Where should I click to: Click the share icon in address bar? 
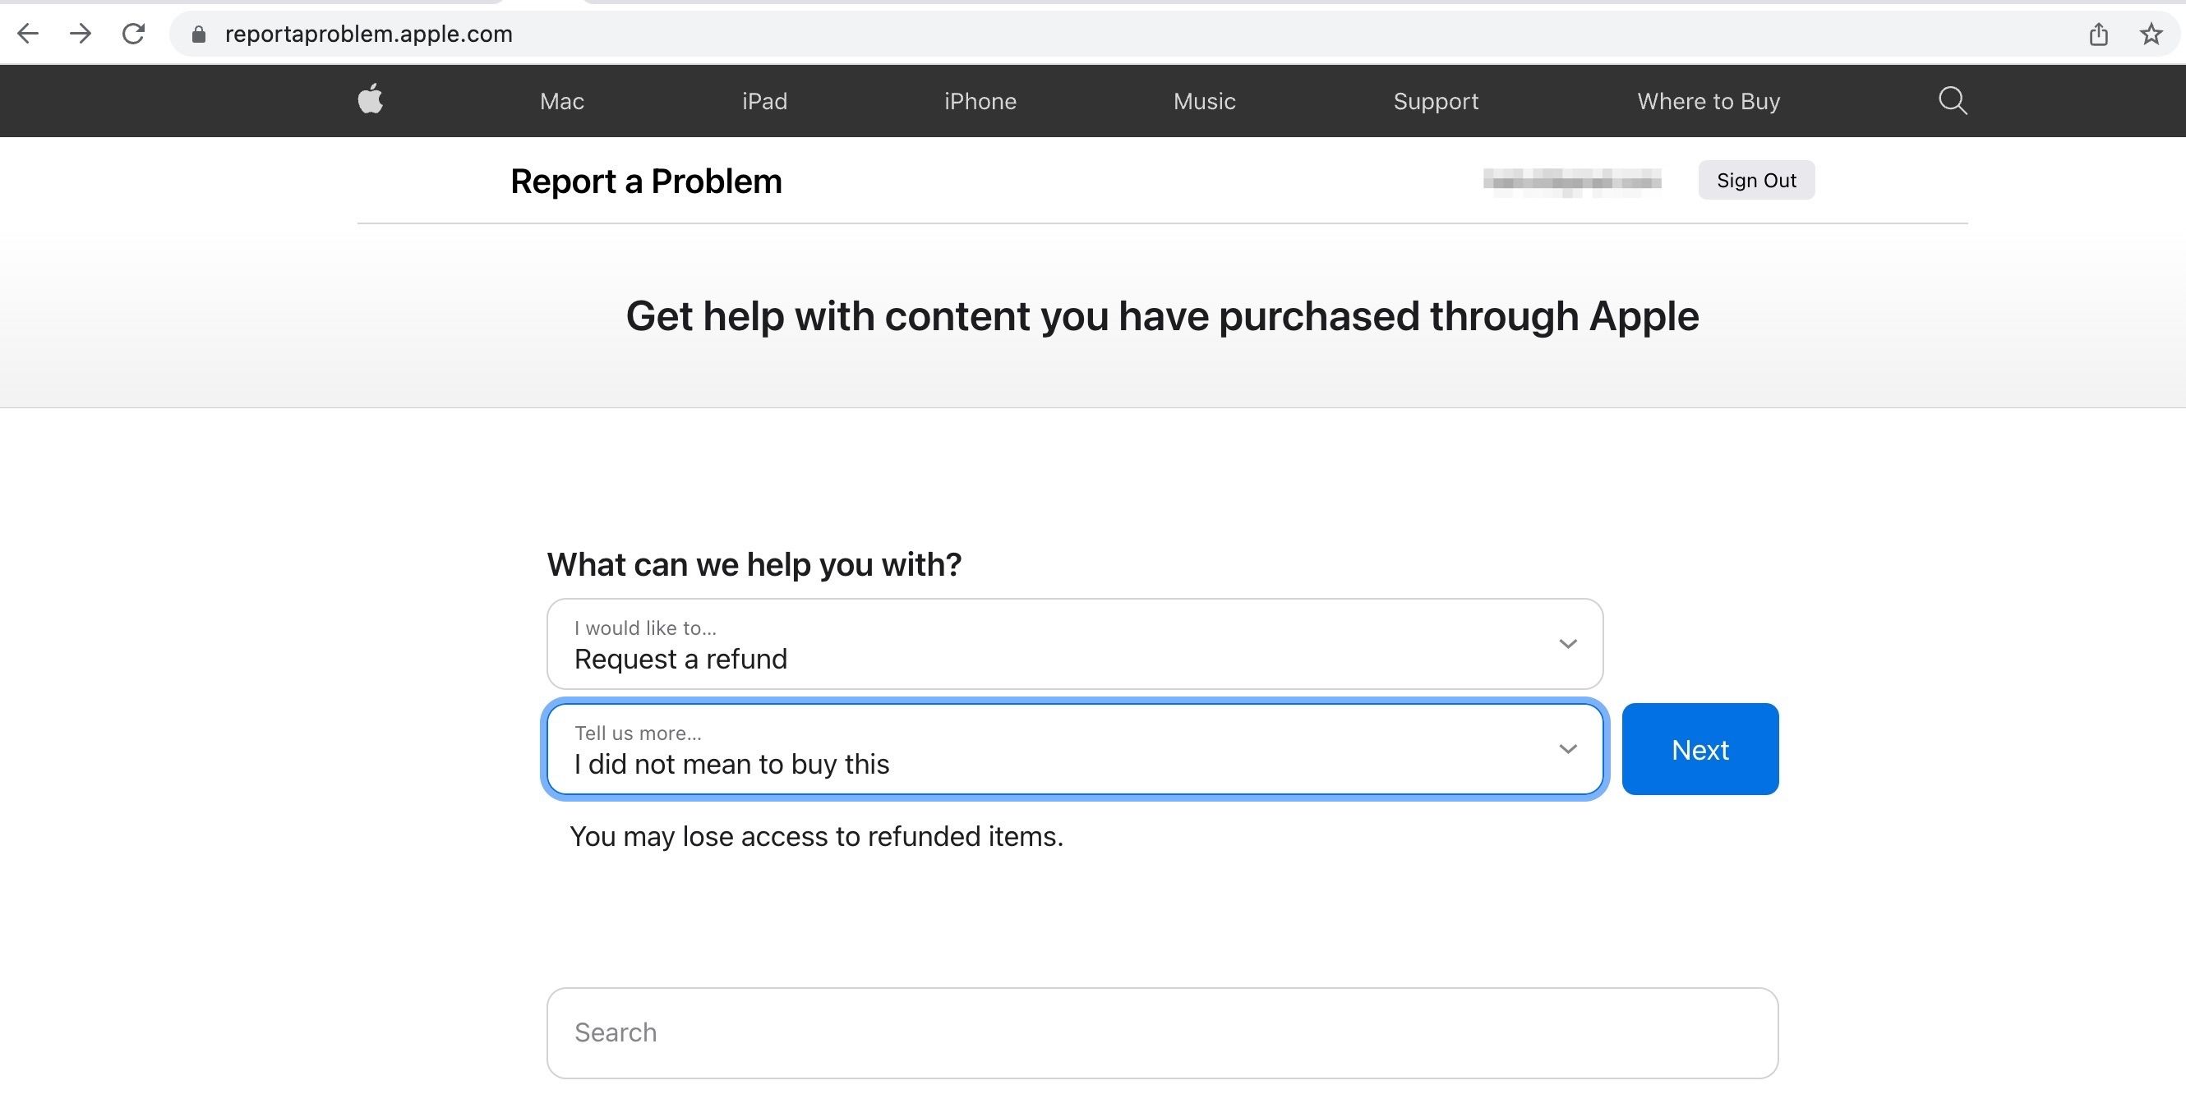tap(2098, 34)
